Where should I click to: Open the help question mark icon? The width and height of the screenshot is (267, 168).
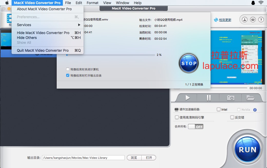(261, 20)
